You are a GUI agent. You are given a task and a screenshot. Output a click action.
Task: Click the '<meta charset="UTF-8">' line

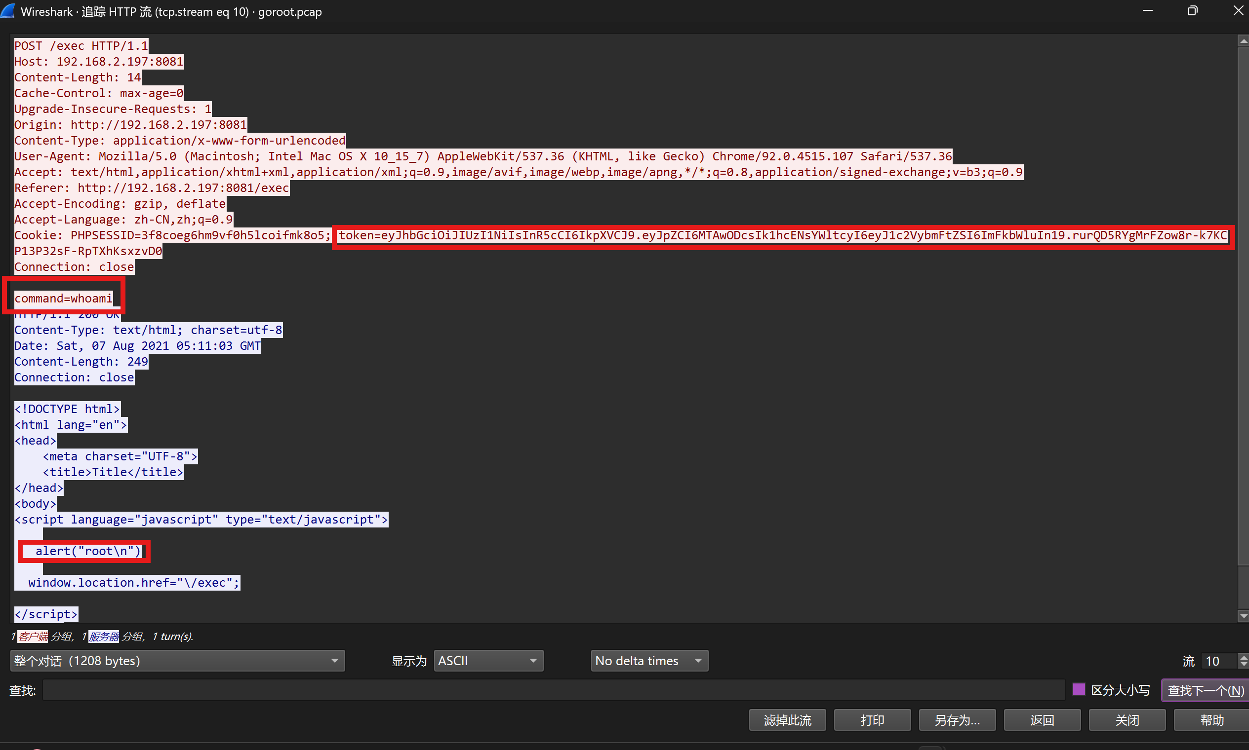120,456
